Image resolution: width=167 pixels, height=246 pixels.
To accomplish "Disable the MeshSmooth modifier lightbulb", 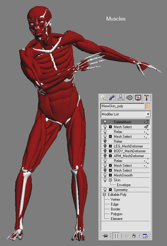I will (x=105, y=175).
